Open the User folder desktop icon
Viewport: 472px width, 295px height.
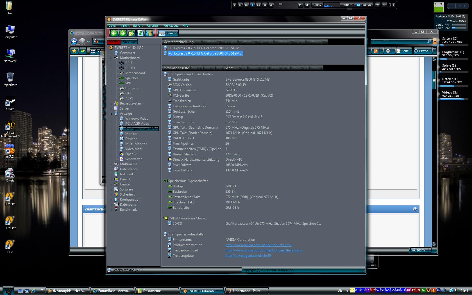(x=10, y=8)
